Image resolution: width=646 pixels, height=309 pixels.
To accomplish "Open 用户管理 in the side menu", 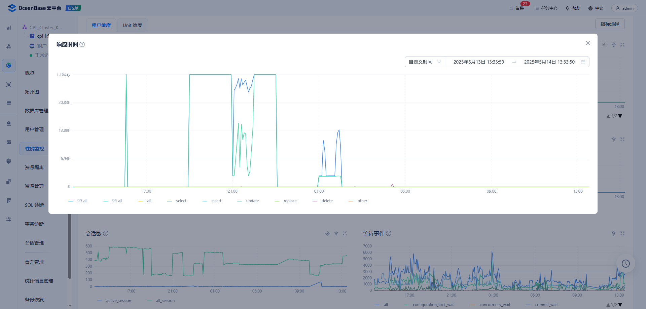I will point(34,129).
